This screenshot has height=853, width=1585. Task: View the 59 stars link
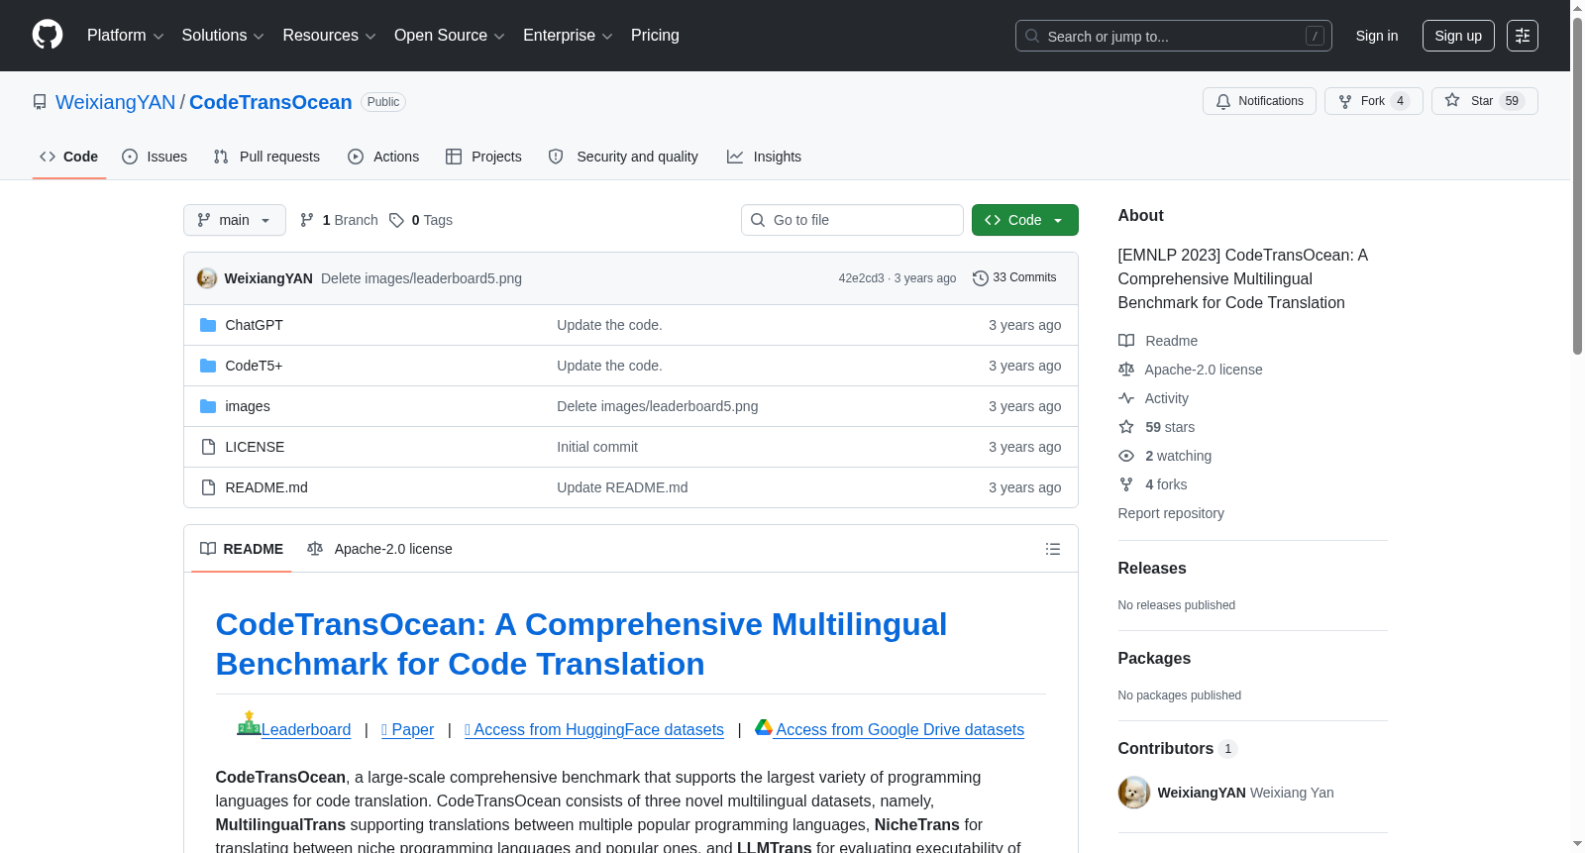tap(1157, 427)
